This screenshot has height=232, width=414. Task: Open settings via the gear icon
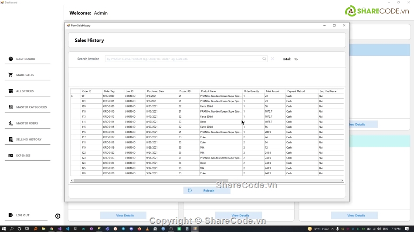click(58, 216)
